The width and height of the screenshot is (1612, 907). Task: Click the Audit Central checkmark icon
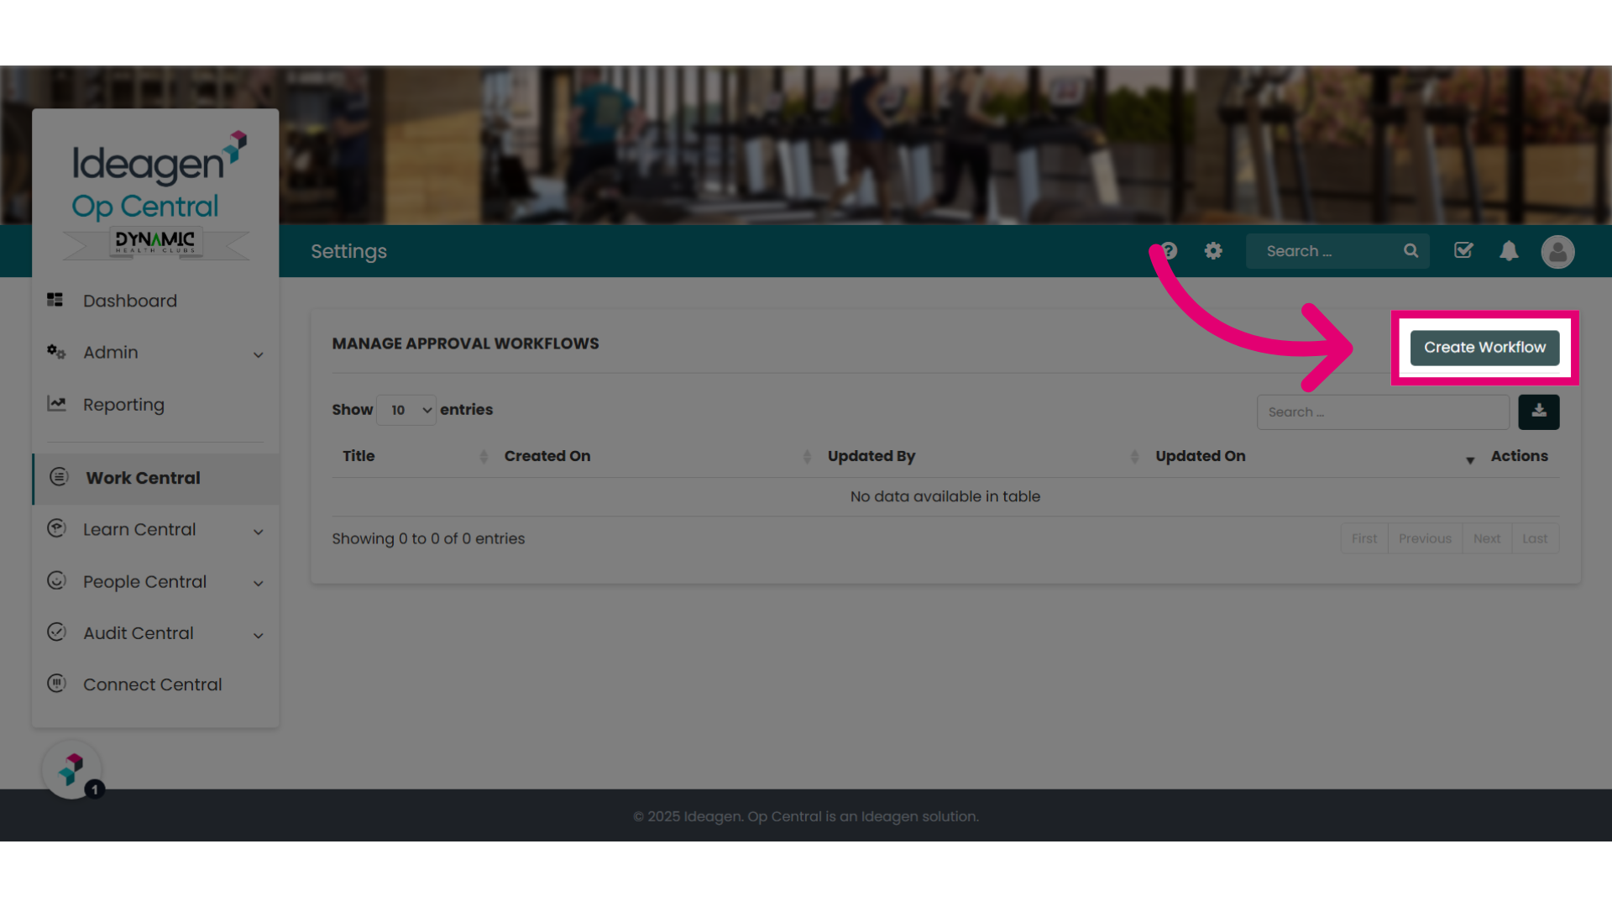(x=56, y=632)
